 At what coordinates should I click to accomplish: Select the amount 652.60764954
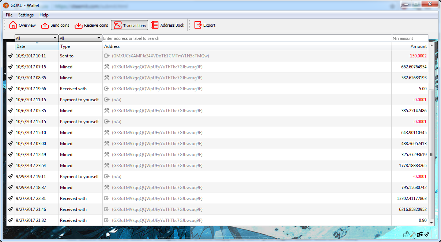414,67
